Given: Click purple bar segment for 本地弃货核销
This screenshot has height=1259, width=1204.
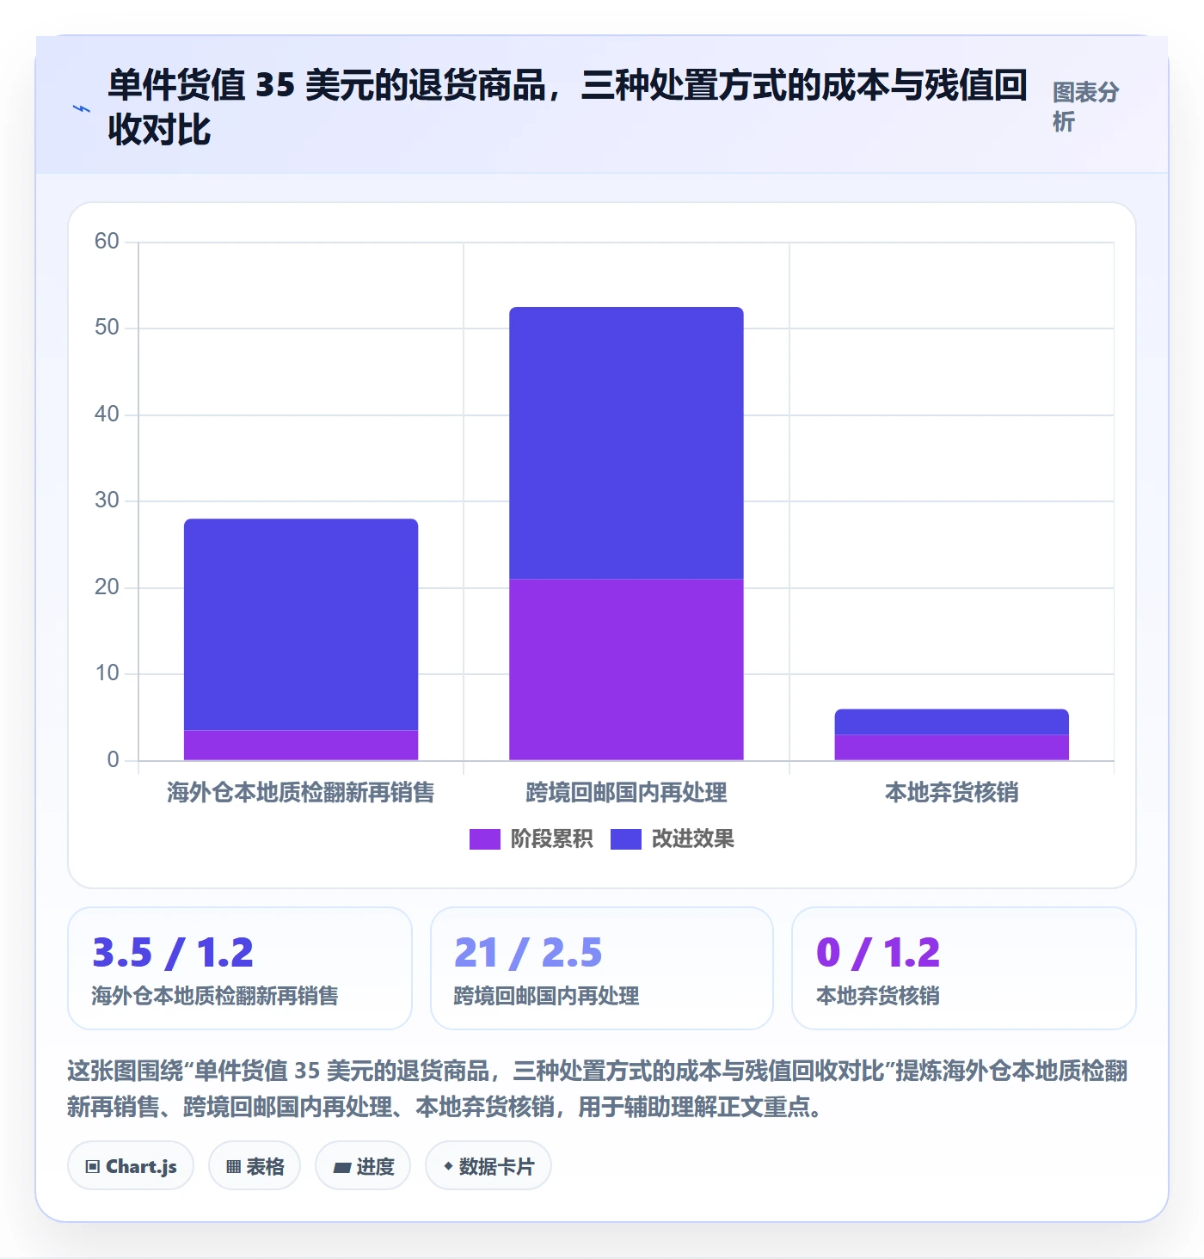Looking at the screenshot, I should 952,747.
